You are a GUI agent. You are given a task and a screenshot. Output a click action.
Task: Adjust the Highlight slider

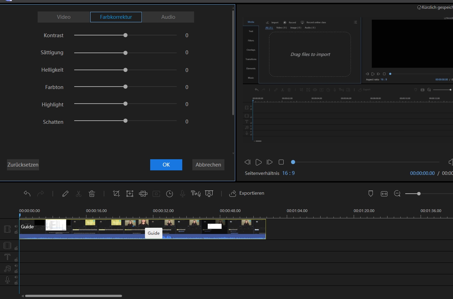125,104
